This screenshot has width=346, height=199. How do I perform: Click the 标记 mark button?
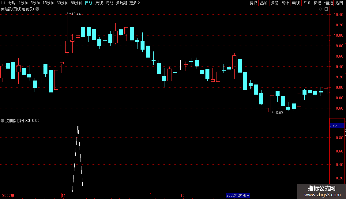[317, 3]
